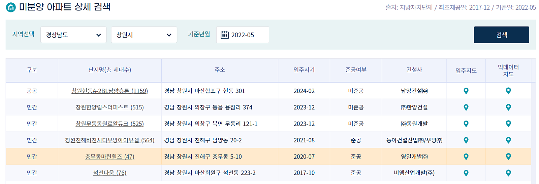Open 창원한양립스더퍼스트 (515) complex link

pos(109,107)
